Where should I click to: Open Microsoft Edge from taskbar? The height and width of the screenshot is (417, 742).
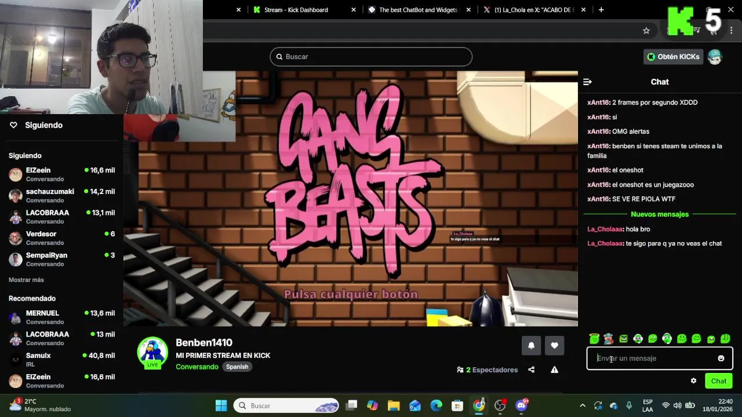[x=437, y=405]
